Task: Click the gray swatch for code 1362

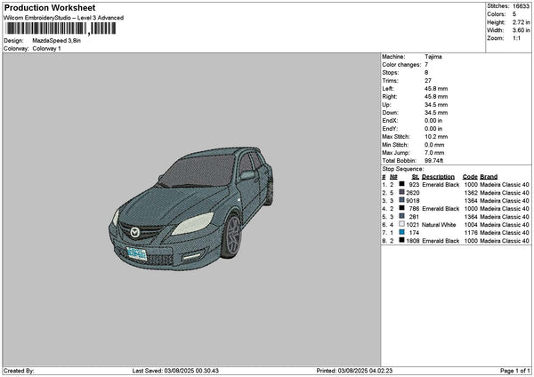Action: pyautogui.click(x=402, y=192)
